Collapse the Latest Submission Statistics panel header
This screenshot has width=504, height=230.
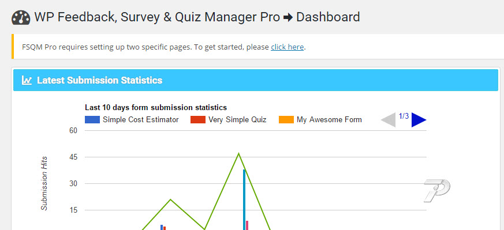256,80
